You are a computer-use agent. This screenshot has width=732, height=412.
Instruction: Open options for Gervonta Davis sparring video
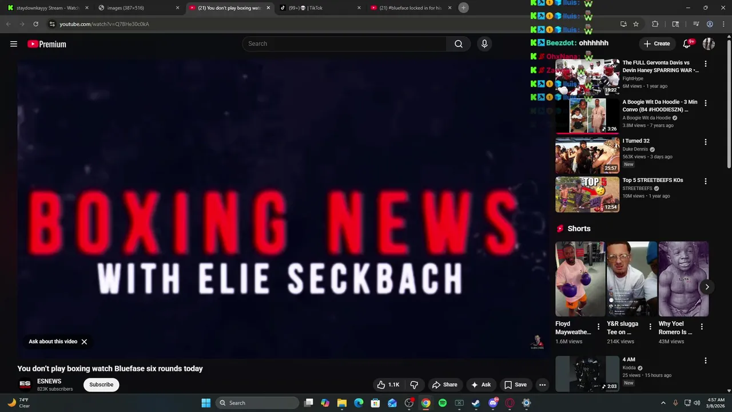coord(706,64)
